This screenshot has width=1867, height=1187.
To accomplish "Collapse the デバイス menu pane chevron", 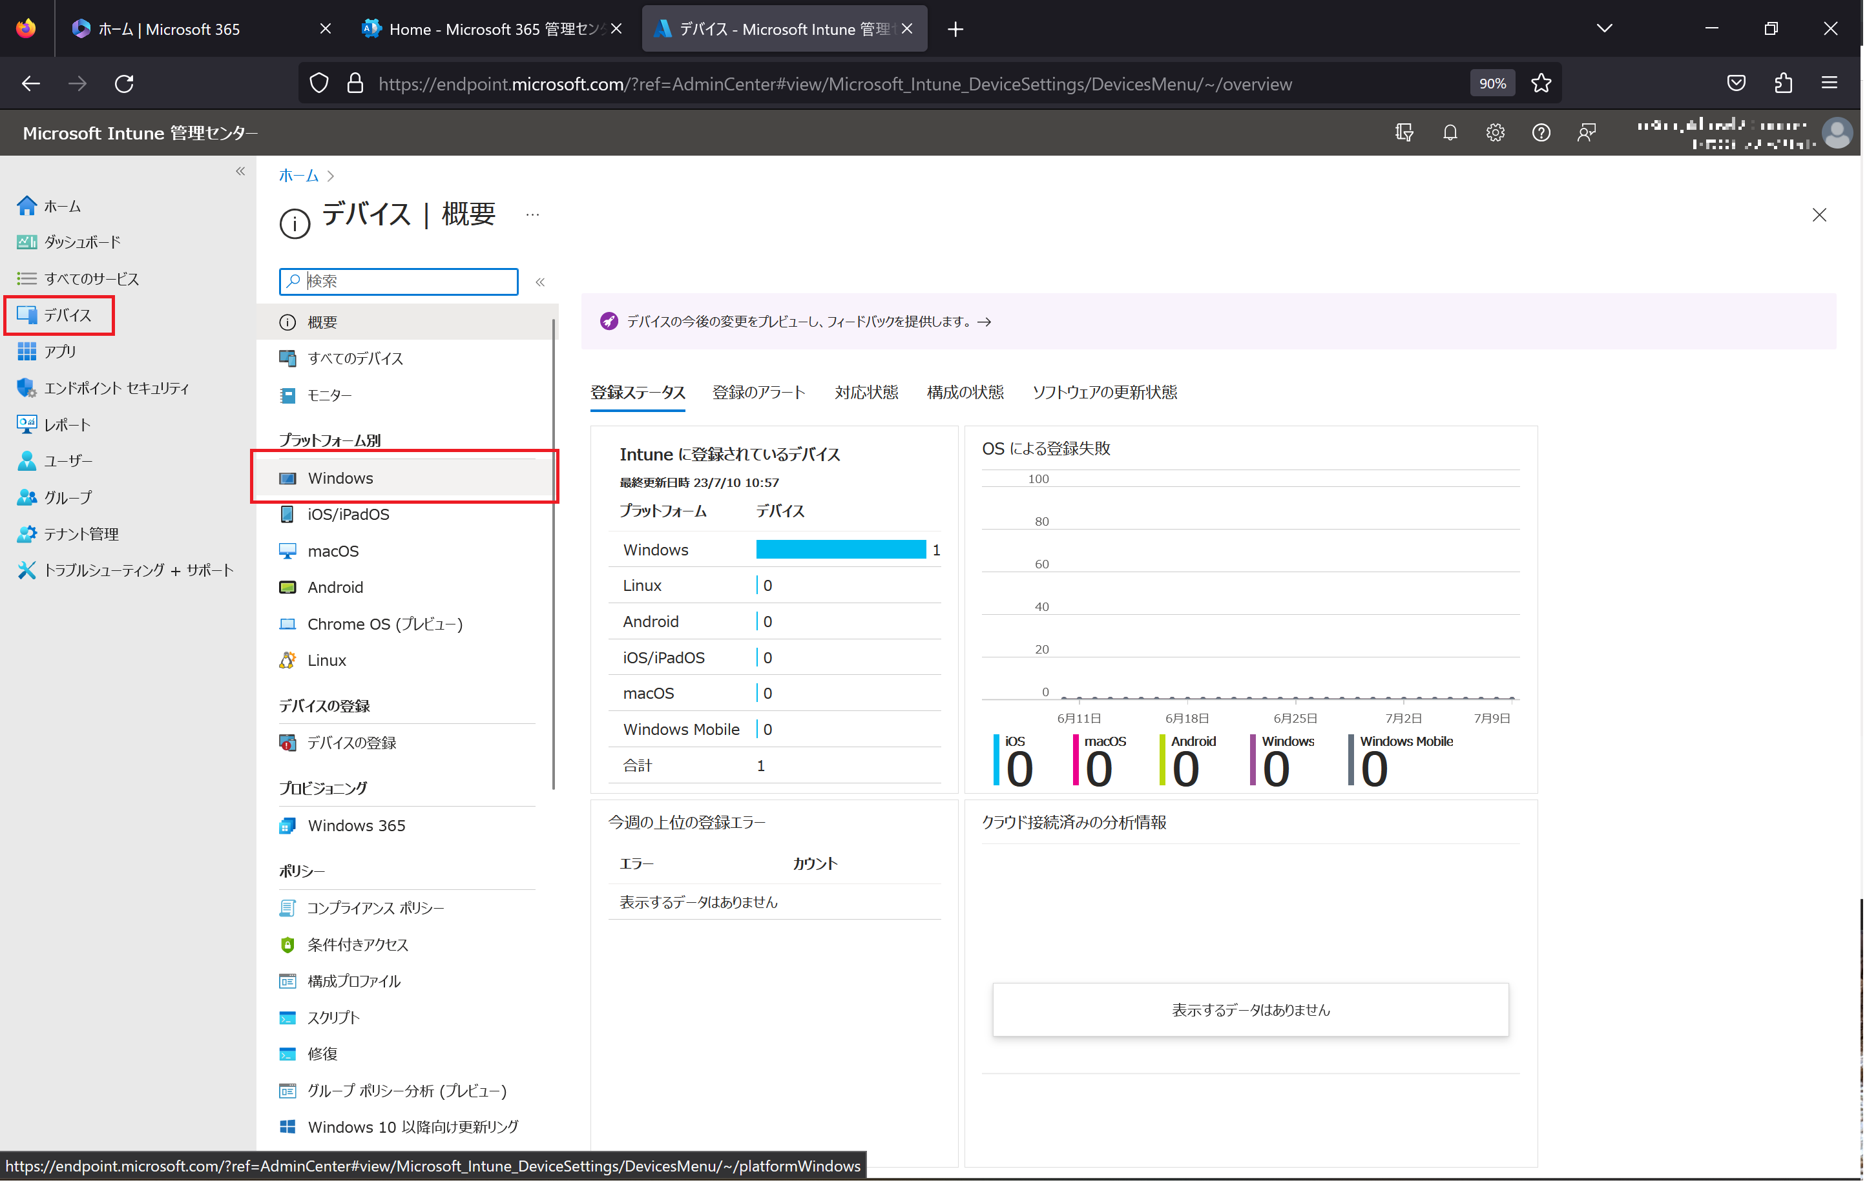I will point(541,282).
